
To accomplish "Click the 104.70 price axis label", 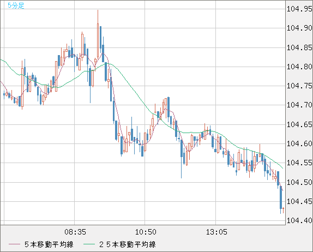I will point(299,105).
